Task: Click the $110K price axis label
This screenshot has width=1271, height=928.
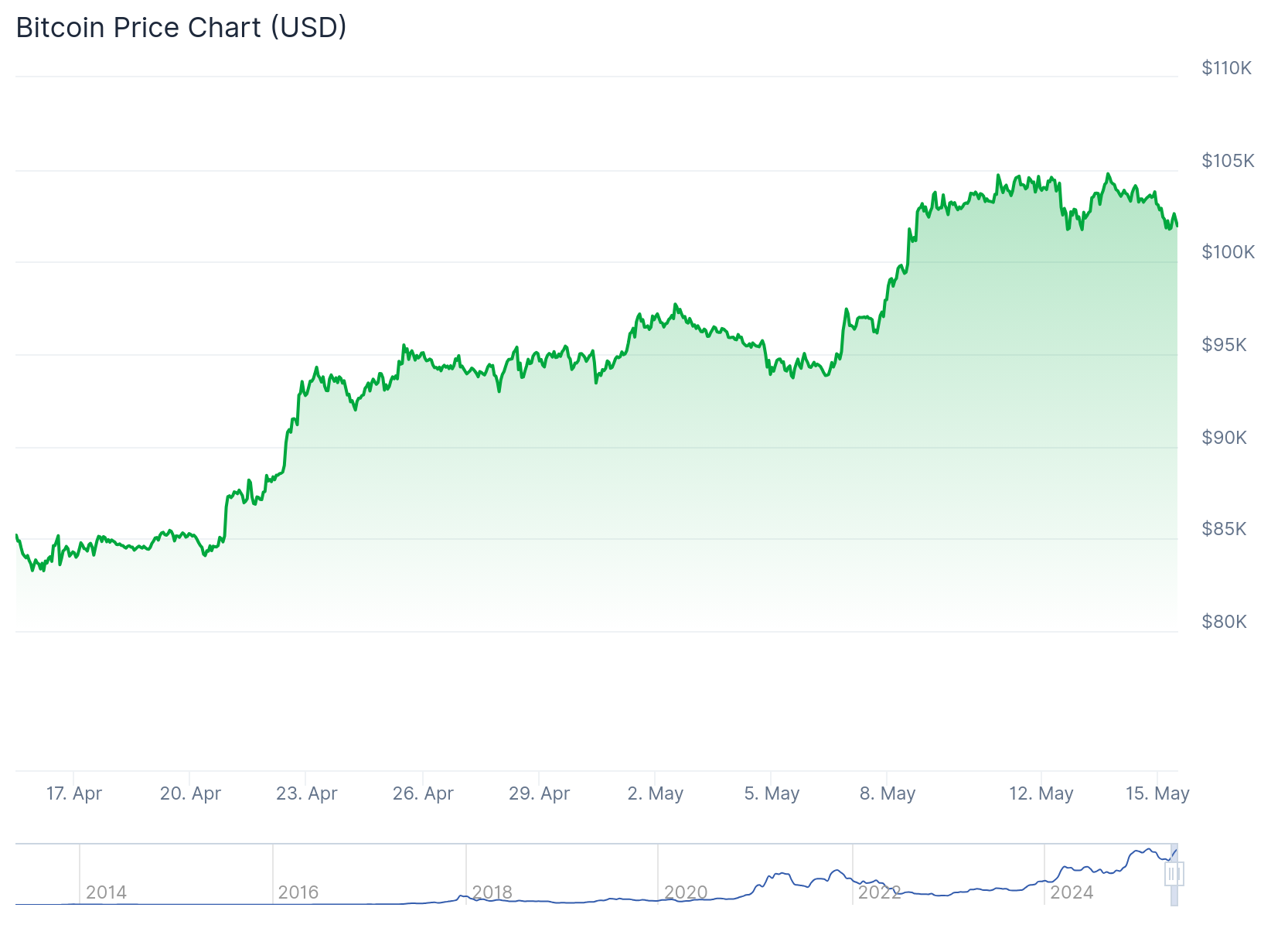Action: point(1226,68)
